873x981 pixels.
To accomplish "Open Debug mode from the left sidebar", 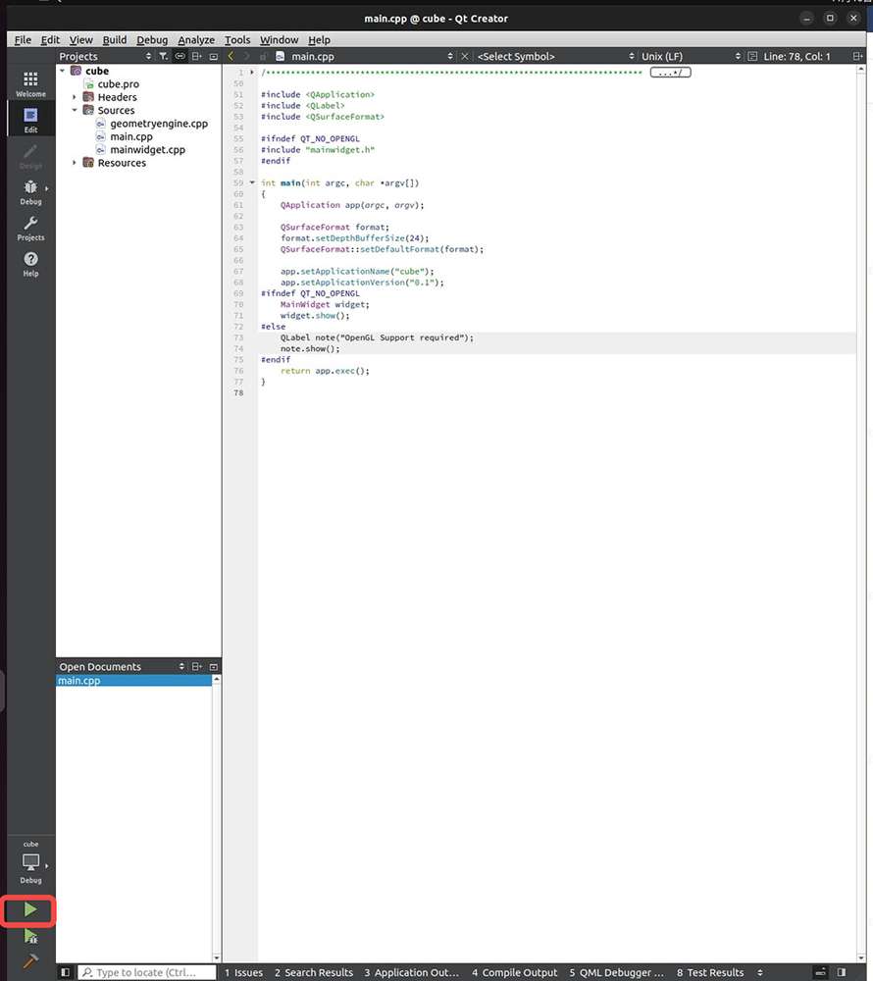I will pos(30,191).
